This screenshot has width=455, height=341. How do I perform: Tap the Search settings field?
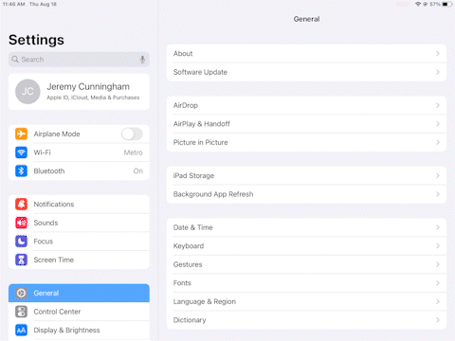click(79, 60)
